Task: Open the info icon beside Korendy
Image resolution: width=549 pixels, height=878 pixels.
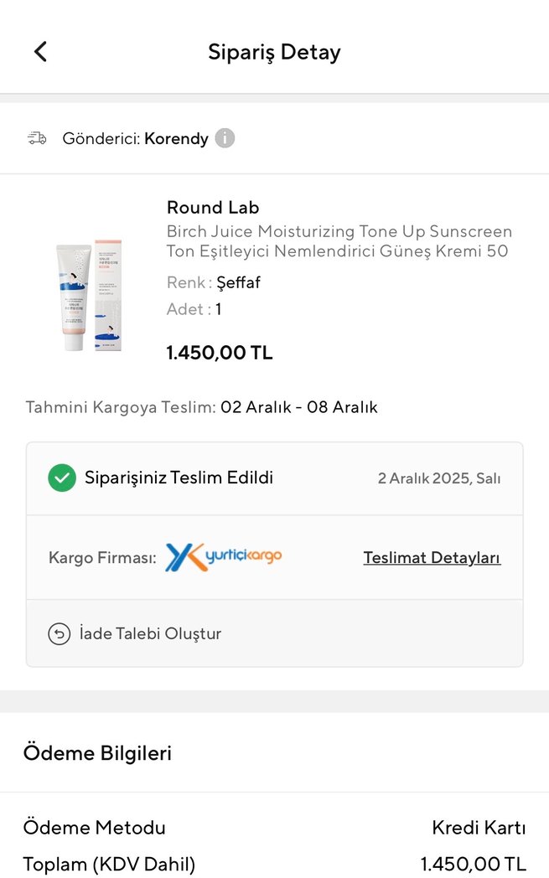Action: (224, 138)
